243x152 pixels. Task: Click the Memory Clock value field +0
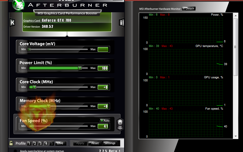103,106
